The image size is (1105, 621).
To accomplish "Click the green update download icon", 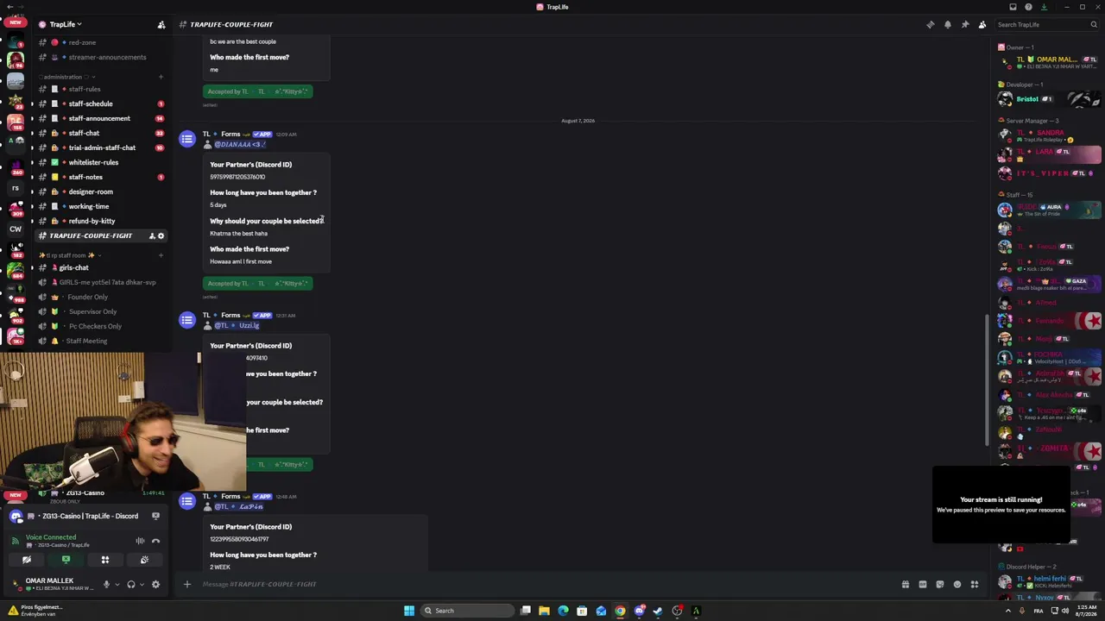I will [x=1044, y=7].
